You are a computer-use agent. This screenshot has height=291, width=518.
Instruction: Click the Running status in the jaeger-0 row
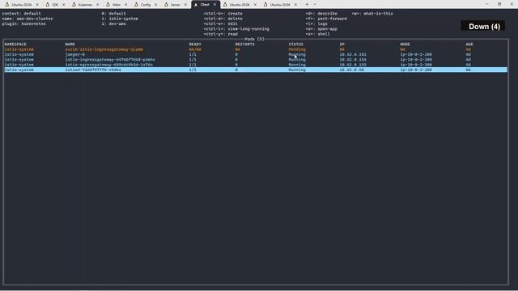click(297, 54)
